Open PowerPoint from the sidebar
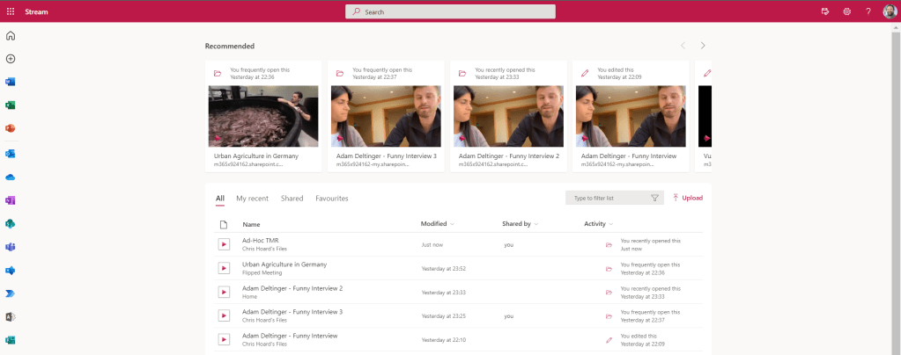Viewport: 901px width, 355px height. pos(11,128)
